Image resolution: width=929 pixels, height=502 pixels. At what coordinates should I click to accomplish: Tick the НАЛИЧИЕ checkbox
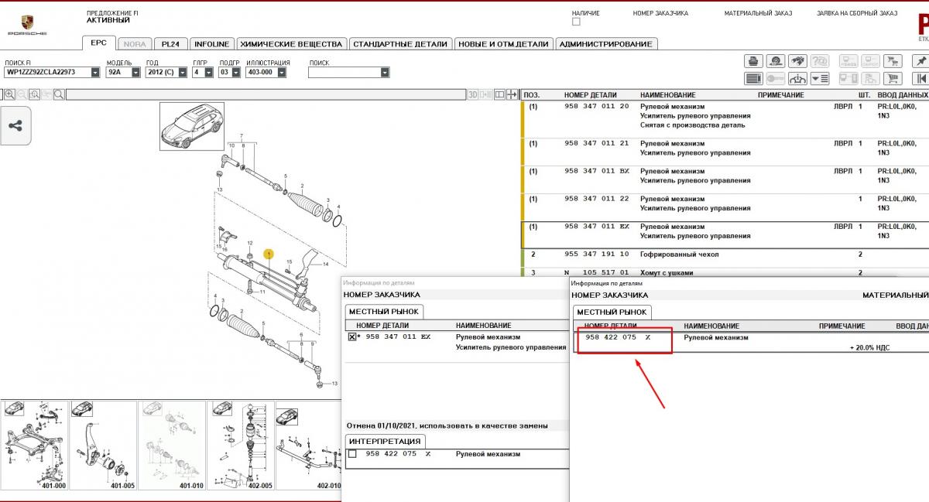tap(574, 22)
